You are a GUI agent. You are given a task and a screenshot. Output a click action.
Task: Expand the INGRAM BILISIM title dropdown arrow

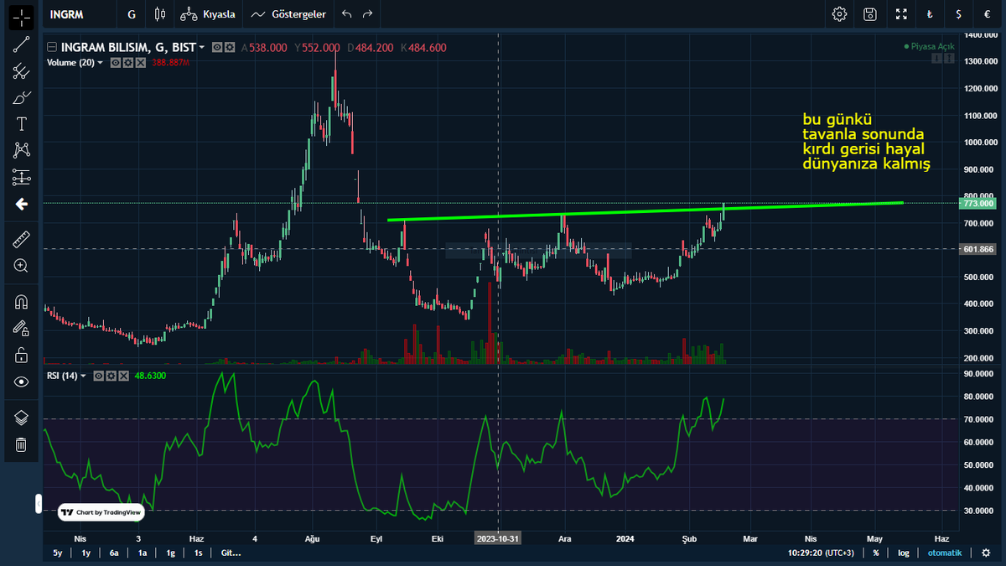point(202,48)
